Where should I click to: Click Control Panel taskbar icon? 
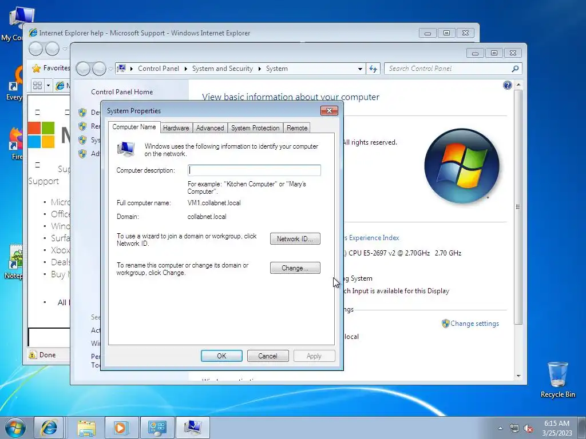point(157,428)
